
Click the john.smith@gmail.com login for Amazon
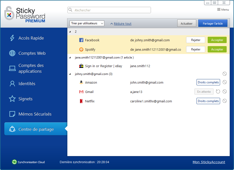(147, 83)
